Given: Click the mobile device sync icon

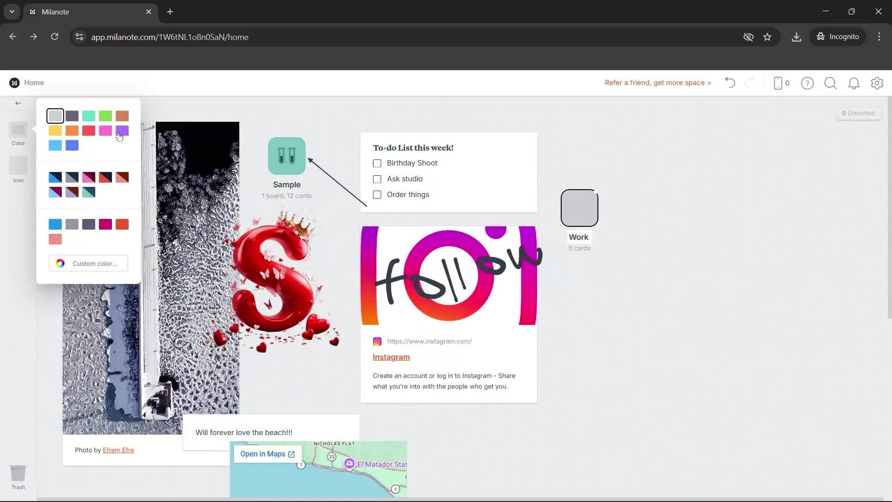Looking at the screenshot, I should pyautogui.click(x=780, y=83).
